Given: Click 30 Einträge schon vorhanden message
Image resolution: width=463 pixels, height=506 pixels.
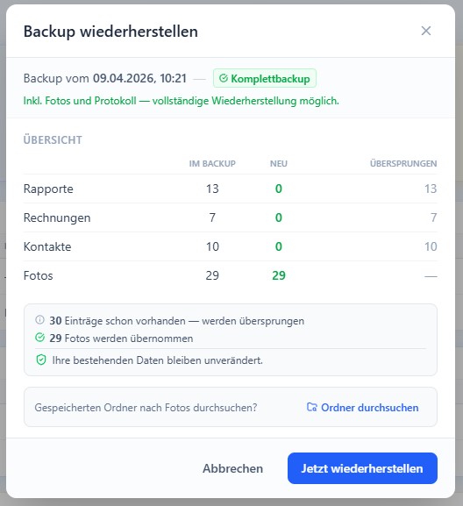Looking at the screenshot, I should [177, 321].
